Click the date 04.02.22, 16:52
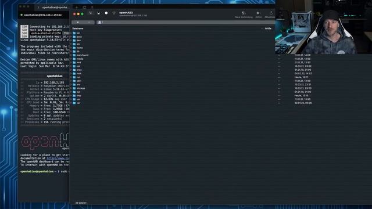 (303, 74)
